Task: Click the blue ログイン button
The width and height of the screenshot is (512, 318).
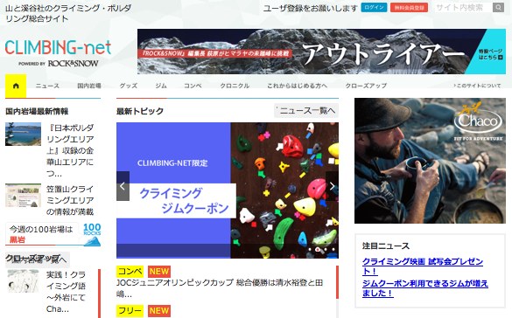Action: click(374, 8)
